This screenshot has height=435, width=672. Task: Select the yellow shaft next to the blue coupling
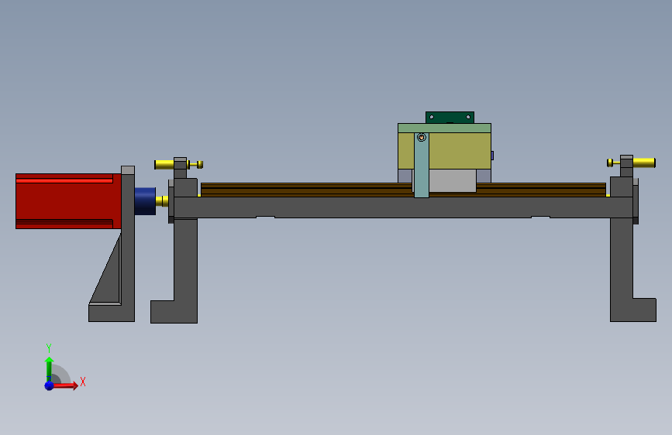pos(162,200)
